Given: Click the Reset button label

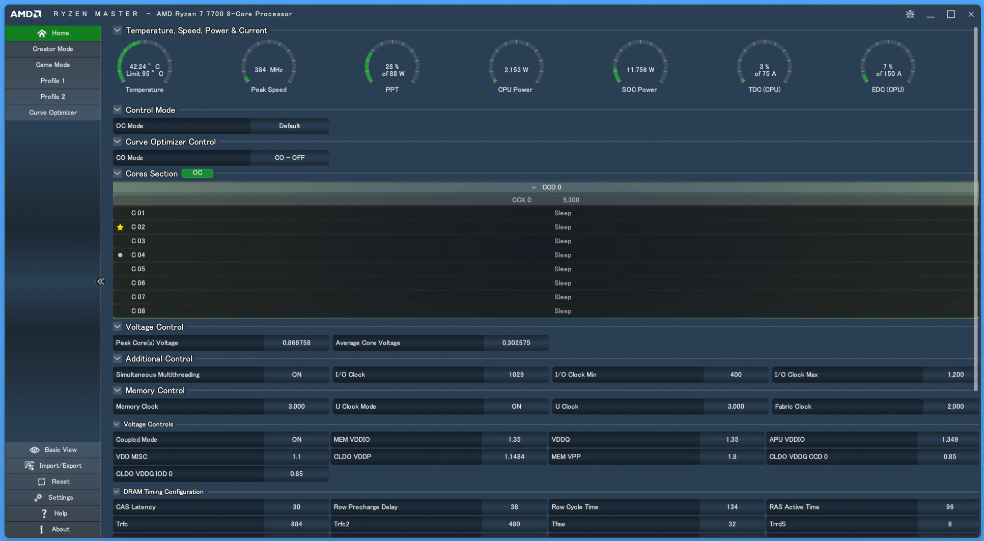Looking at the screenshot, I should pos(61,481).
